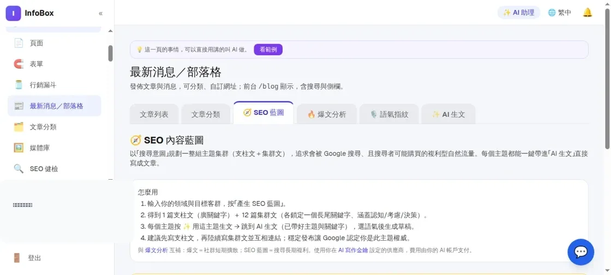611x275 pixels.
Task: Switch to the 爆文分析 tab
Action: point(327,114)
